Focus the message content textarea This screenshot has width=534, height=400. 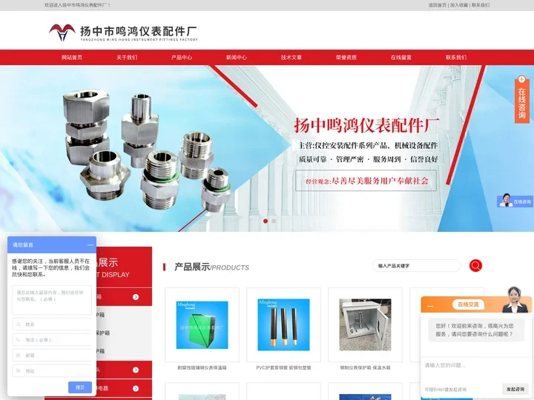coord(52,300)
